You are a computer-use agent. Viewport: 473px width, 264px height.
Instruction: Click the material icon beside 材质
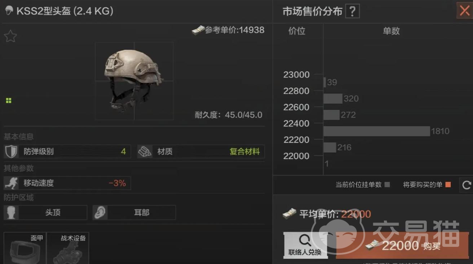coord(145,151)
